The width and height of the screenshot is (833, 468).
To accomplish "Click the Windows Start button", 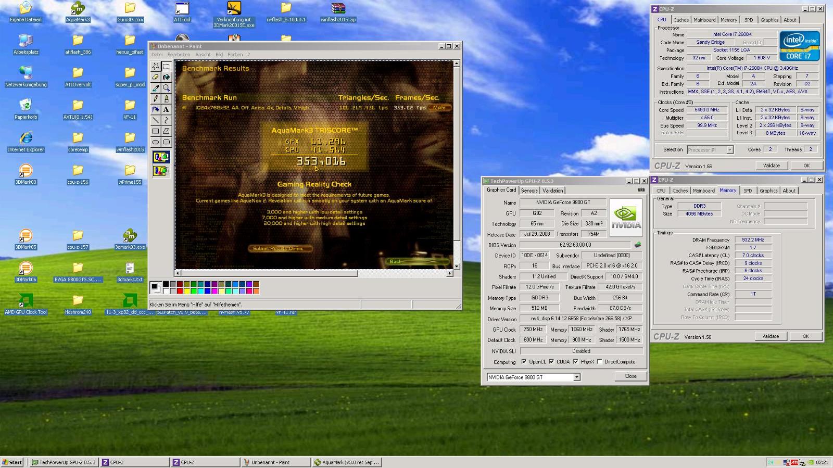I will (12, 462).
